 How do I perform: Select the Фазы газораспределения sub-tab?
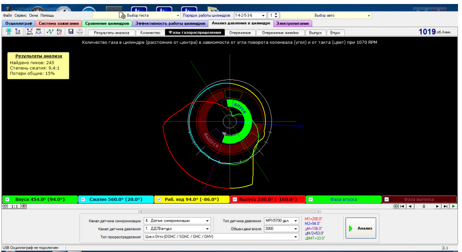click(195, 33)
